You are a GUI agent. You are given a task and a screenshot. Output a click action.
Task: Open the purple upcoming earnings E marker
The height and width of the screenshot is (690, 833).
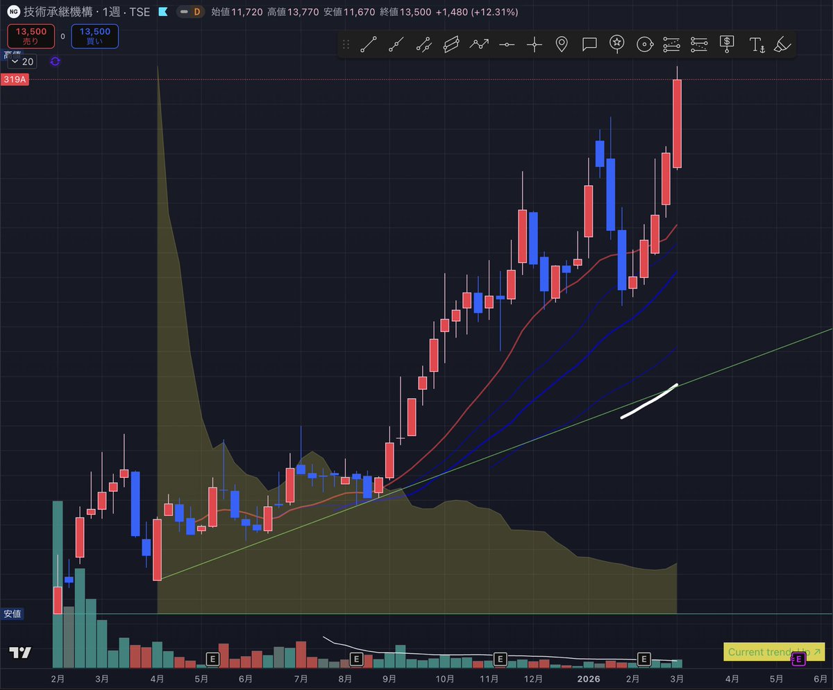pos(798,659)
